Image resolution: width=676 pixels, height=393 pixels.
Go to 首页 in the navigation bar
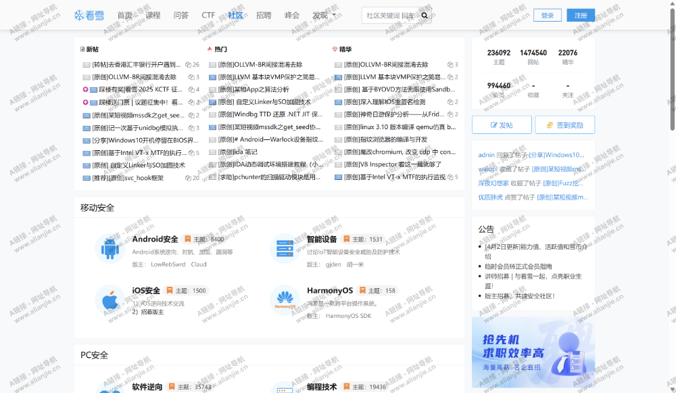(x=125, y=16)
